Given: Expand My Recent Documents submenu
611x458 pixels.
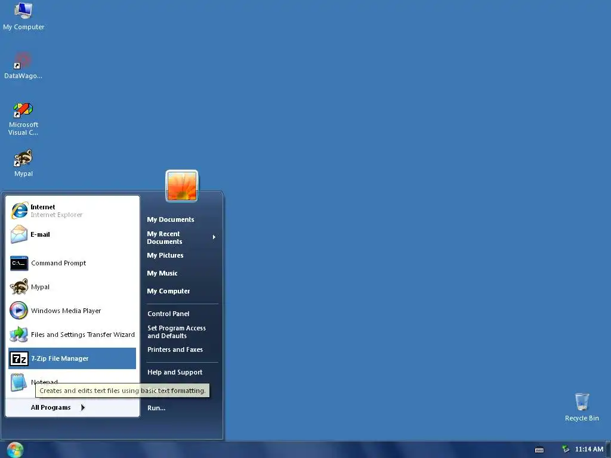Looking at the screenshot, I should pos(181,237).
